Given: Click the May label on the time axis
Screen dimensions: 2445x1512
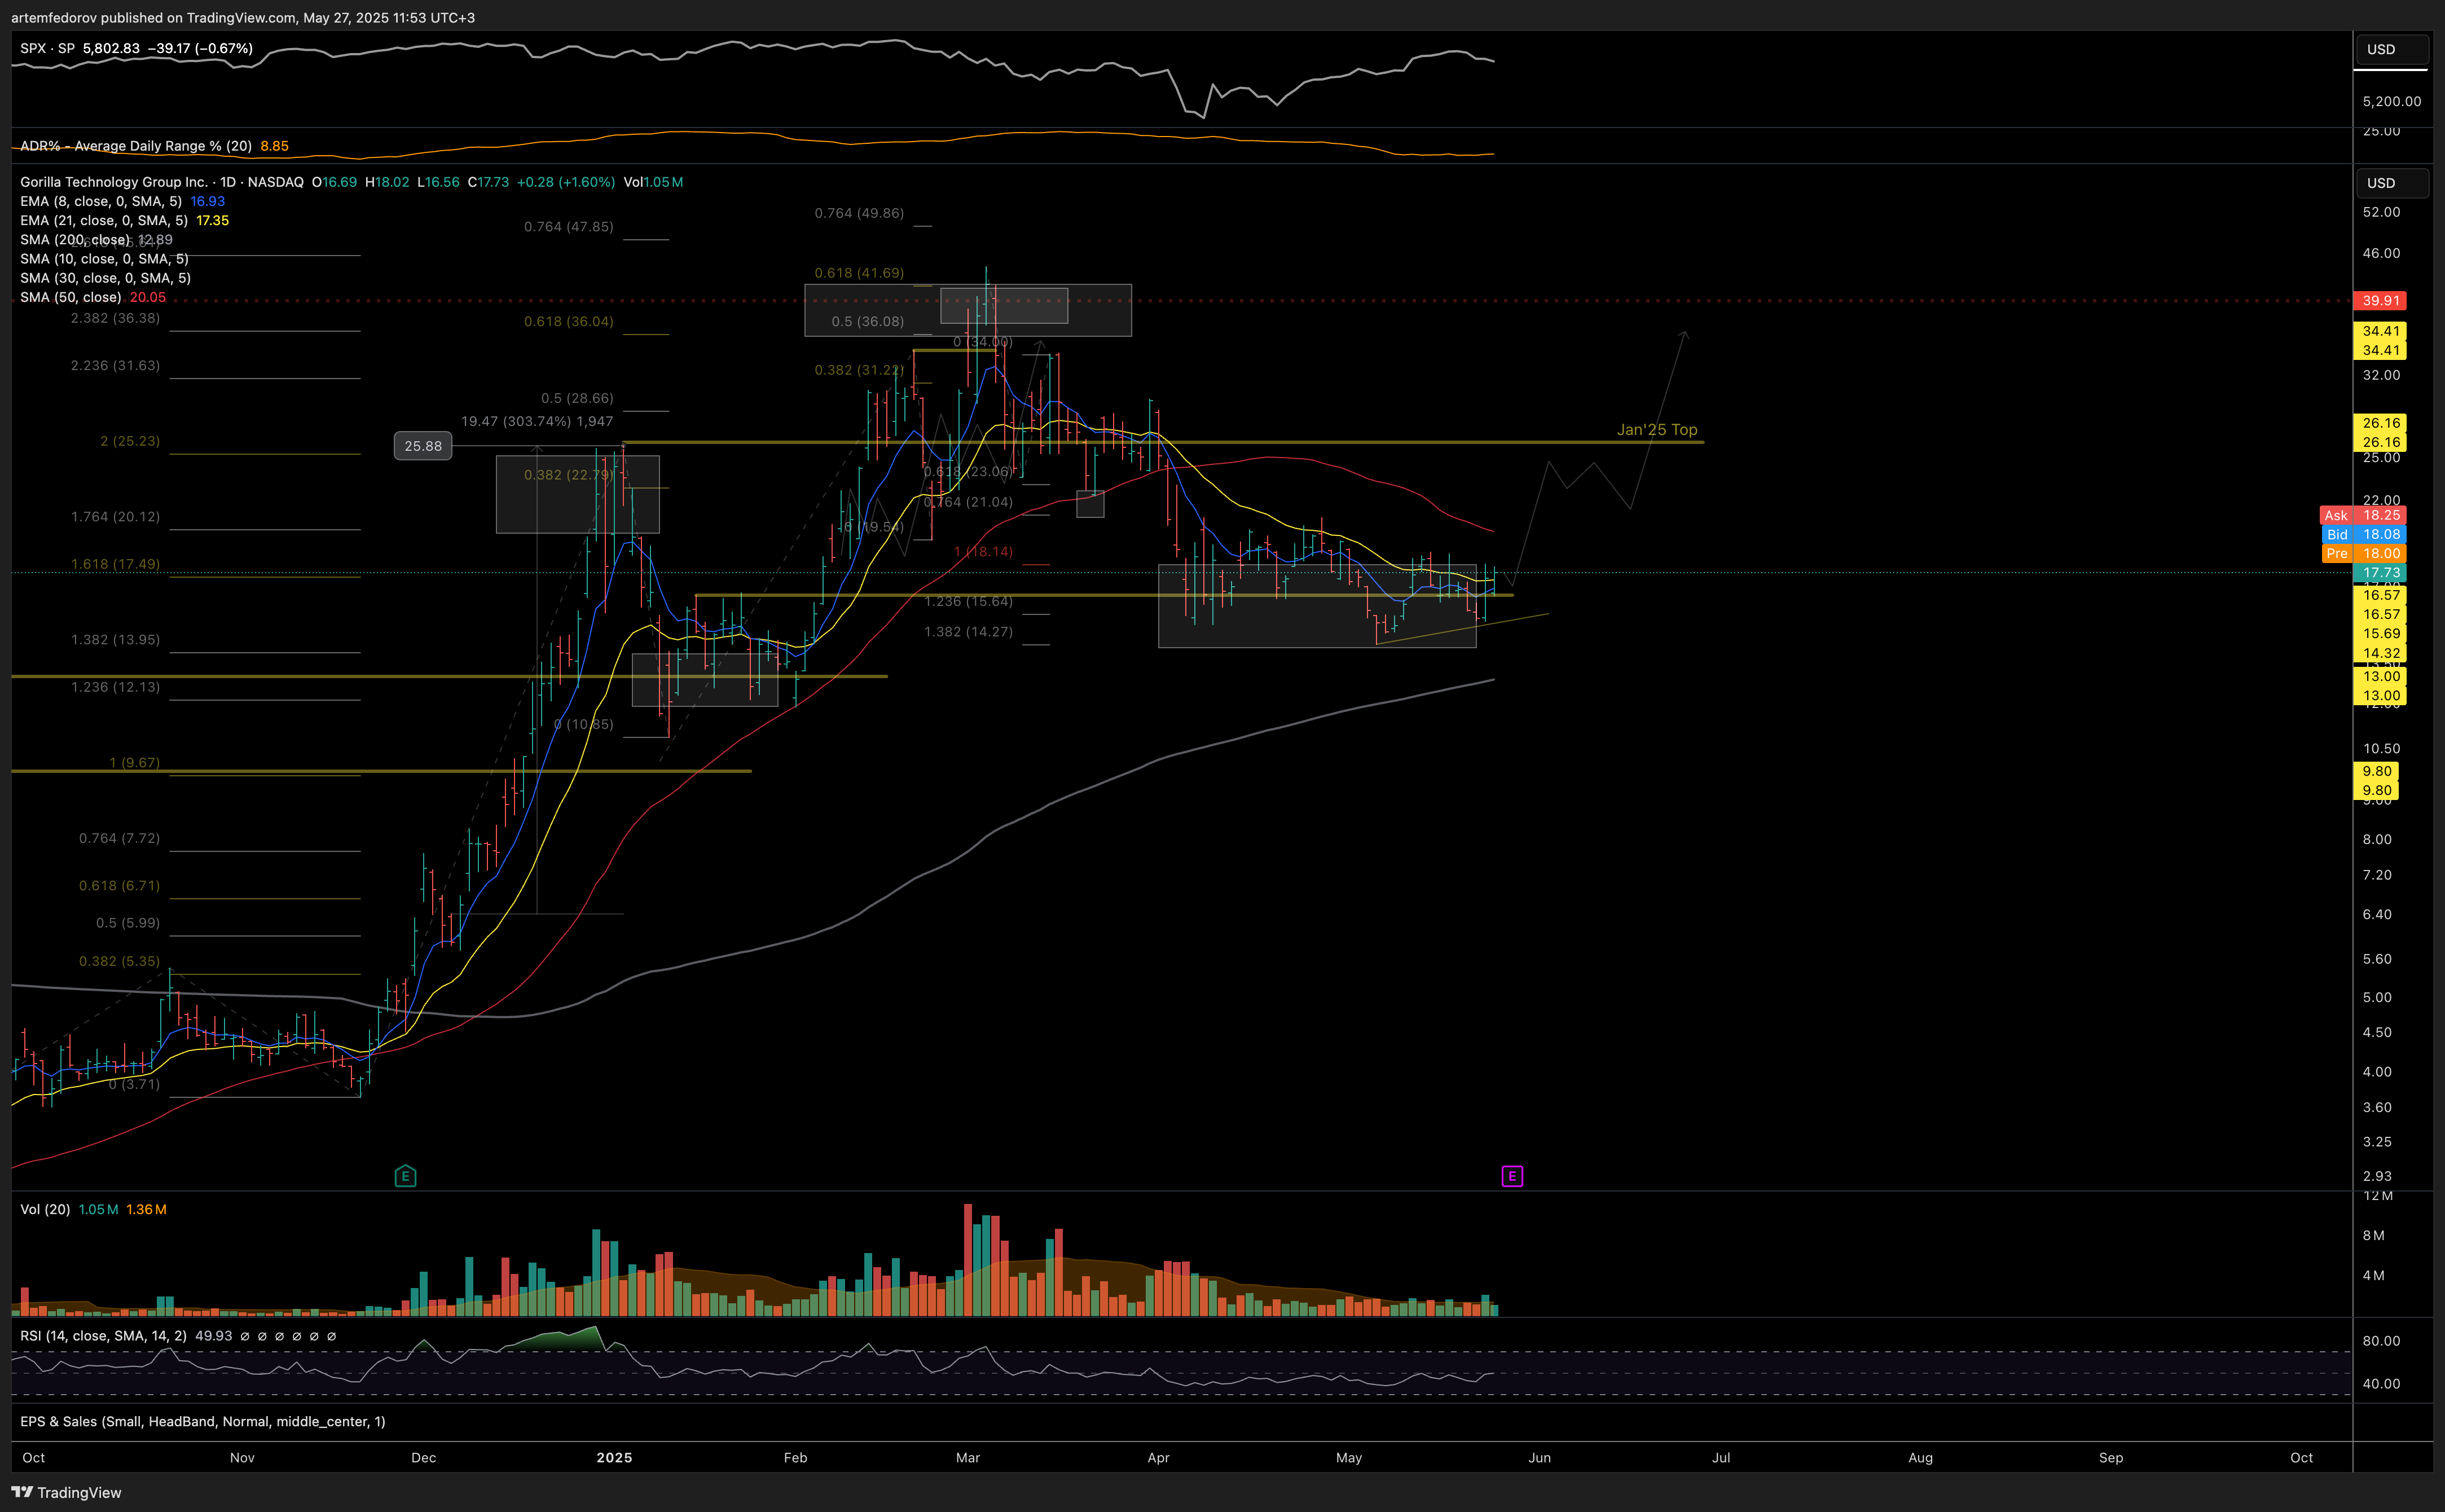Looking at the screenshot, I should point(1349,1458).
